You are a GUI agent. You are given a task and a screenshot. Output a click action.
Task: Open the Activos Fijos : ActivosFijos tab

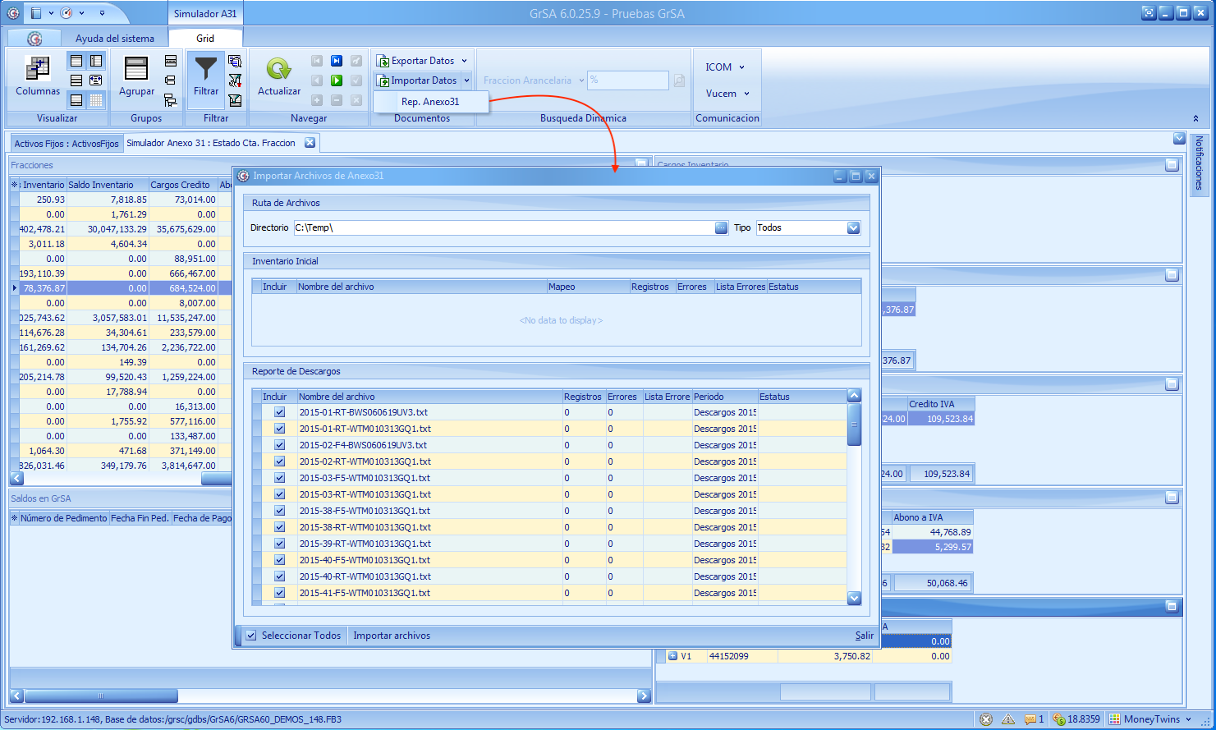(x=67, y=144)
